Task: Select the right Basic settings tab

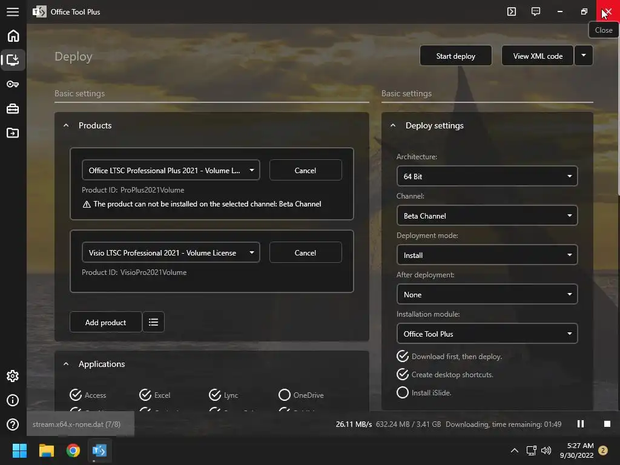Action: click(x=406, y=94)
